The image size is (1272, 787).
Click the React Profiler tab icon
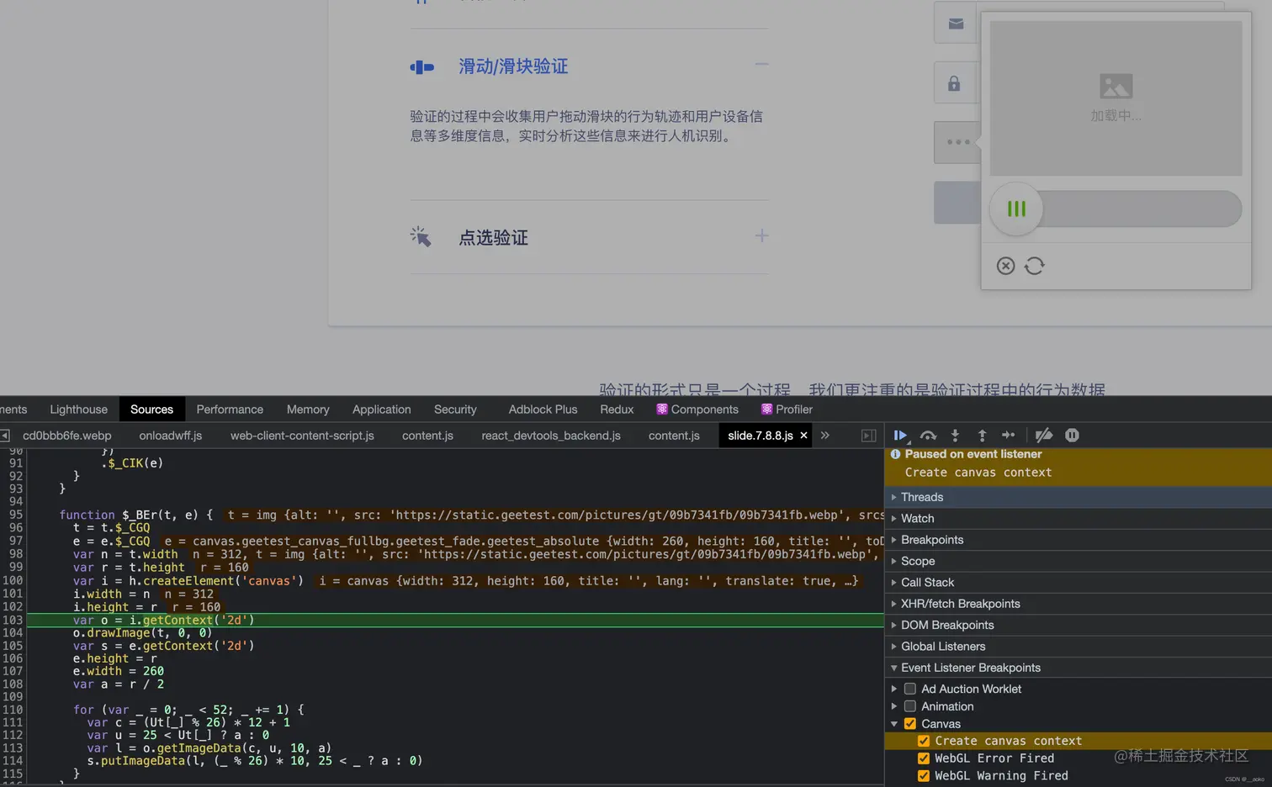pos(766,409)
